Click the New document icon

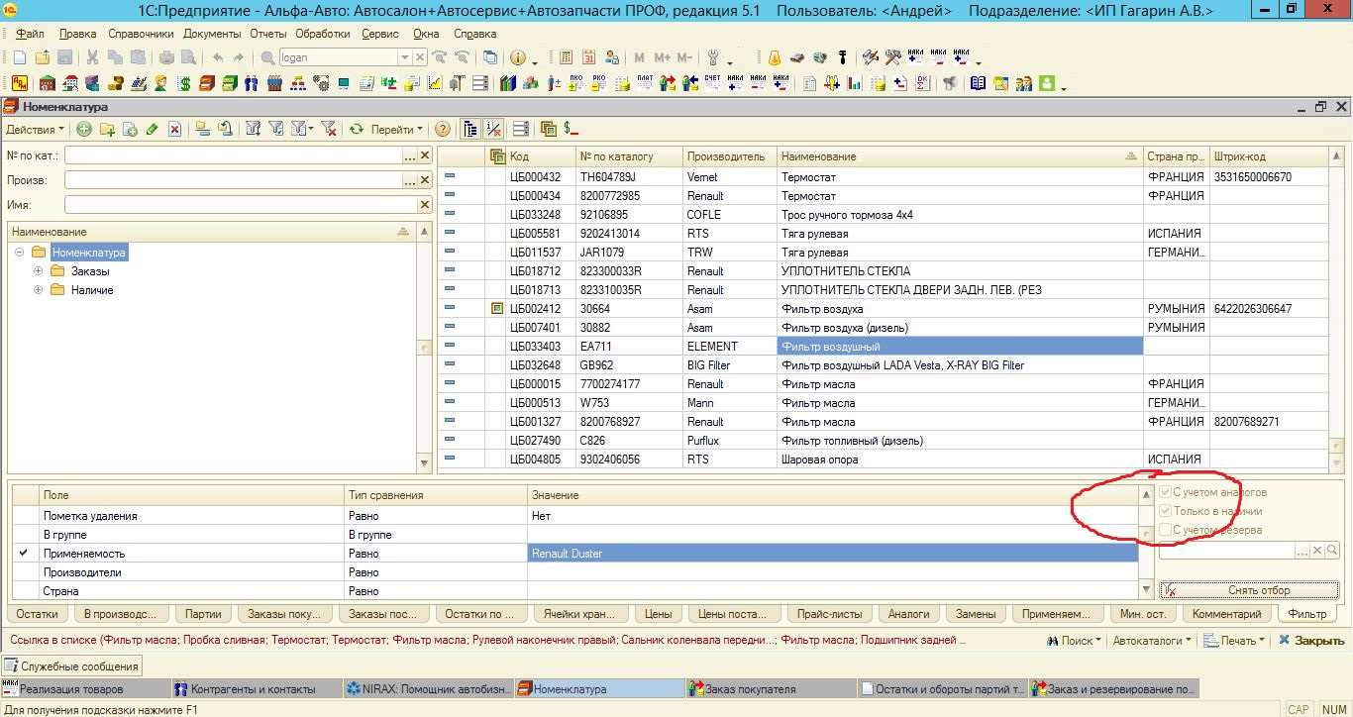click(19, 57)
